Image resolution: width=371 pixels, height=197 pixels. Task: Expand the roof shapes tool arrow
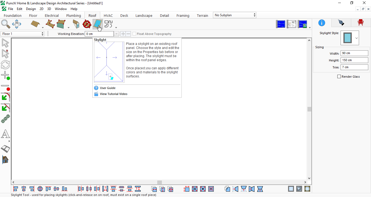[116, 27]
